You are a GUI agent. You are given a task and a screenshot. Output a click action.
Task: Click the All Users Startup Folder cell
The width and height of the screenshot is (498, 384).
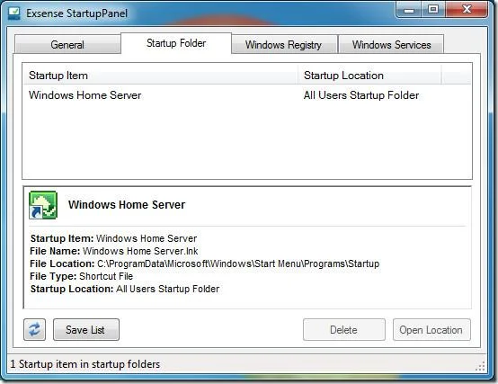(361, 95)
